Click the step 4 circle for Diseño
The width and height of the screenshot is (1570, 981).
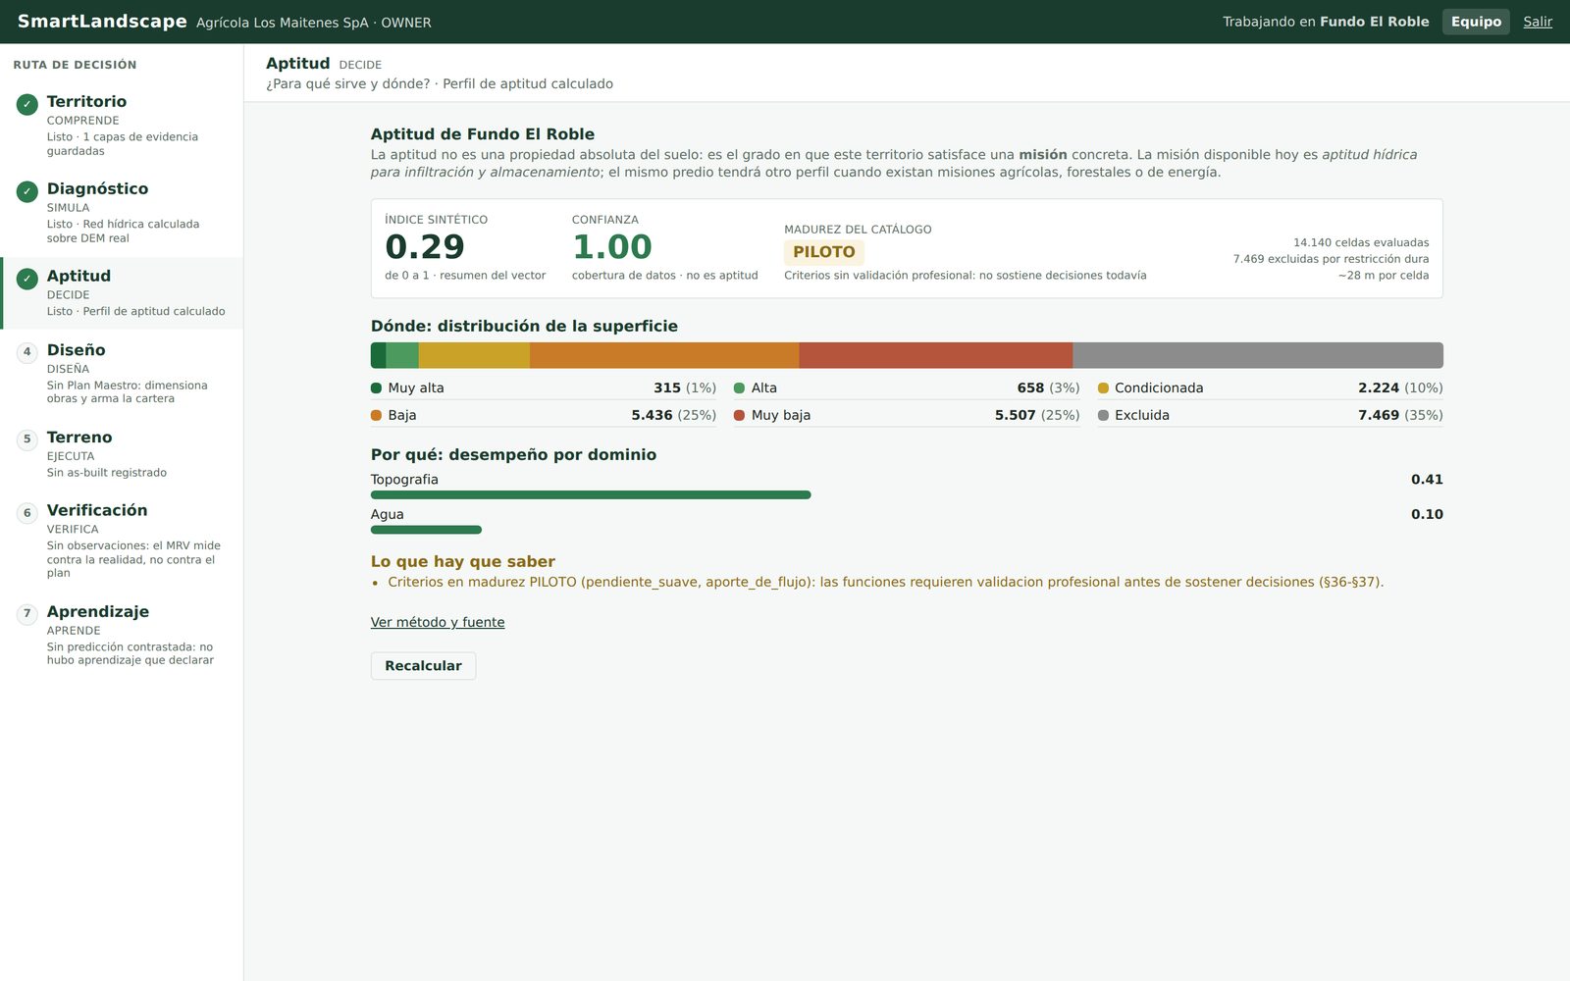click(x=27, y=352)
